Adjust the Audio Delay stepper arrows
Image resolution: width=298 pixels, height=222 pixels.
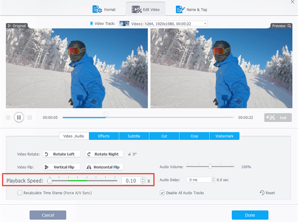point(213,180)
